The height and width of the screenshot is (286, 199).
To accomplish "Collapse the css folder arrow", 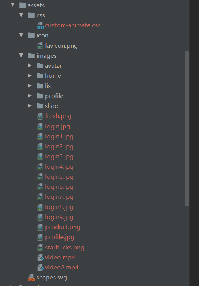I will pos(21,15).
